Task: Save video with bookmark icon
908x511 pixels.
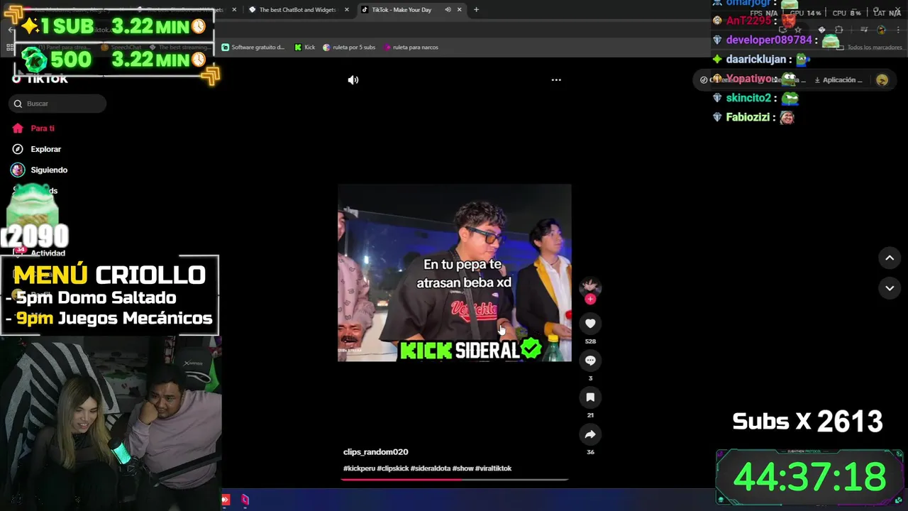Action: pos(590,397)
